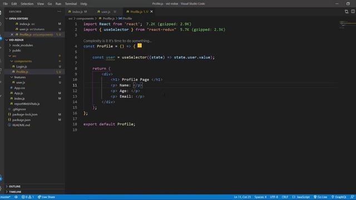The height and width of the screenshot is (200, 356).
Task: Click the Go Live server button
Action: point(320,197)
